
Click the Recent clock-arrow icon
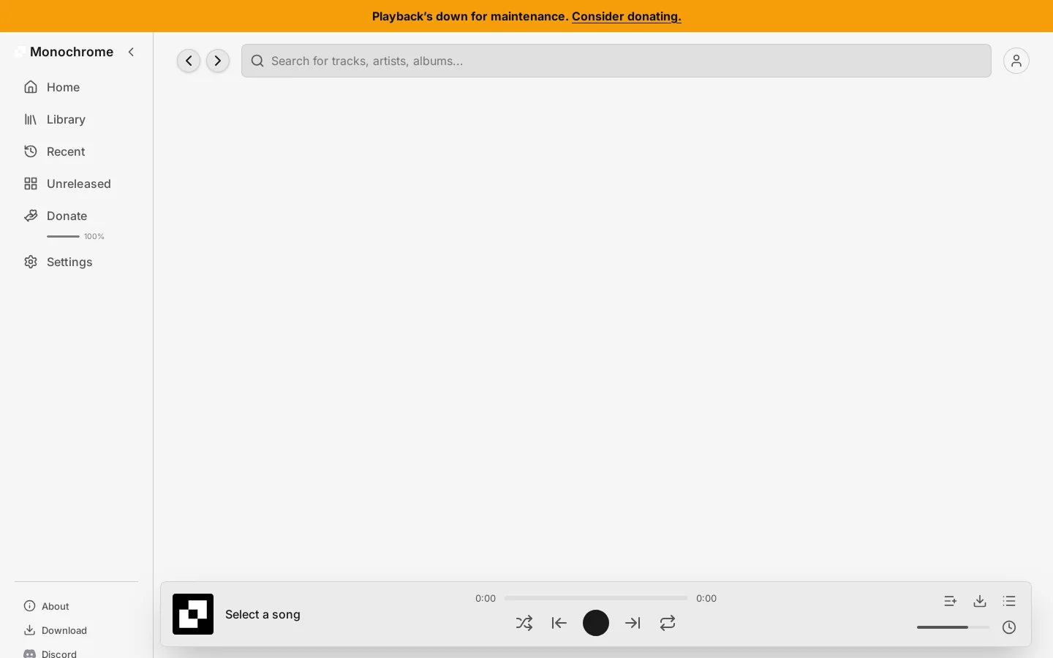[31, 151]
